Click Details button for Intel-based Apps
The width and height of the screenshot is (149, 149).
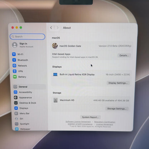click(124, 56)
